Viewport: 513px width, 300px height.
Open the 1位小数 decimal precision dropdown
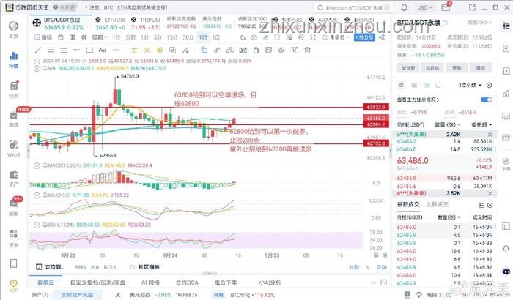[x=470, y=85]
